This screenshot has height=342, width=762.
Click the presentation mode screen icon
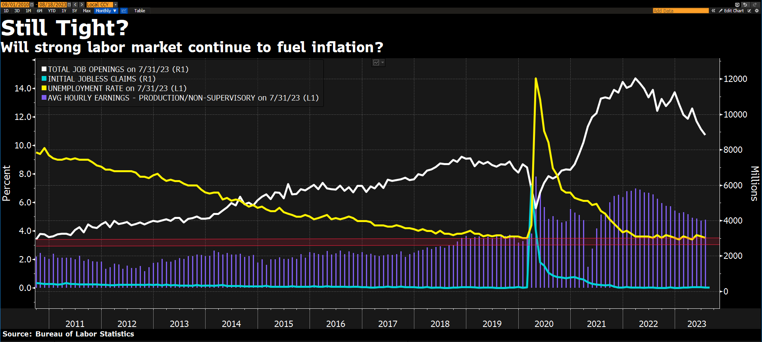click(737, 5)
